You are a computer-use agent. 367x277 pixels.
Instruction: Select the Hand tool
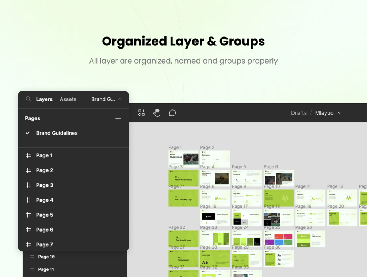157,113
